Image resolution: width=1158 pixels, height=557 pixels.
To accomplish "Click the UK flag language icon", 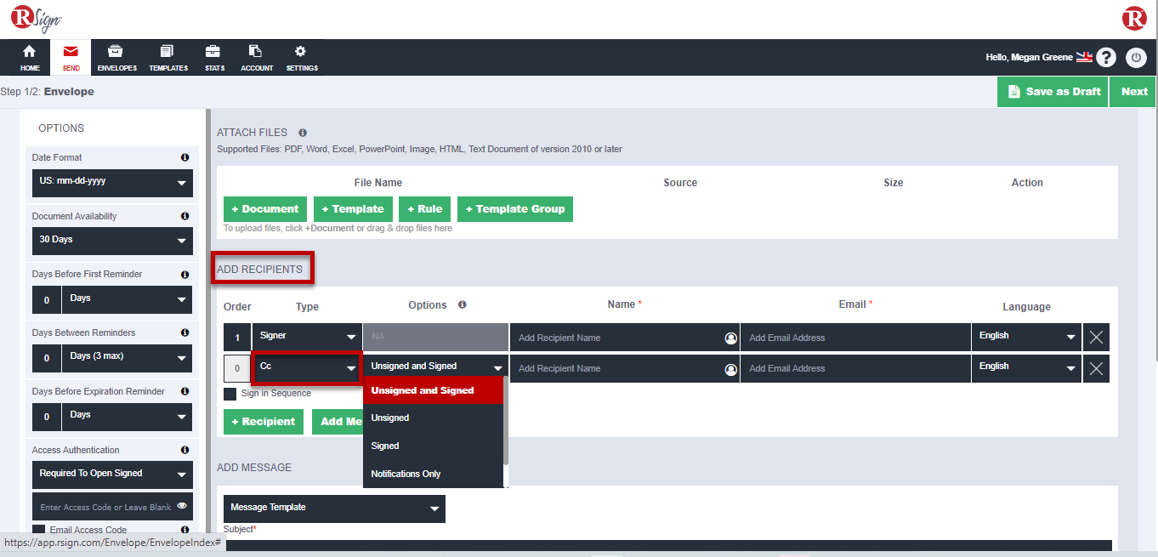I will [1084, 57].
